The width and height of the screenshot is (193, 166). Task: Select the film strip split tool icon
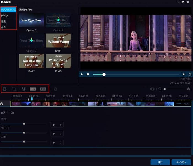pos(5,89)
